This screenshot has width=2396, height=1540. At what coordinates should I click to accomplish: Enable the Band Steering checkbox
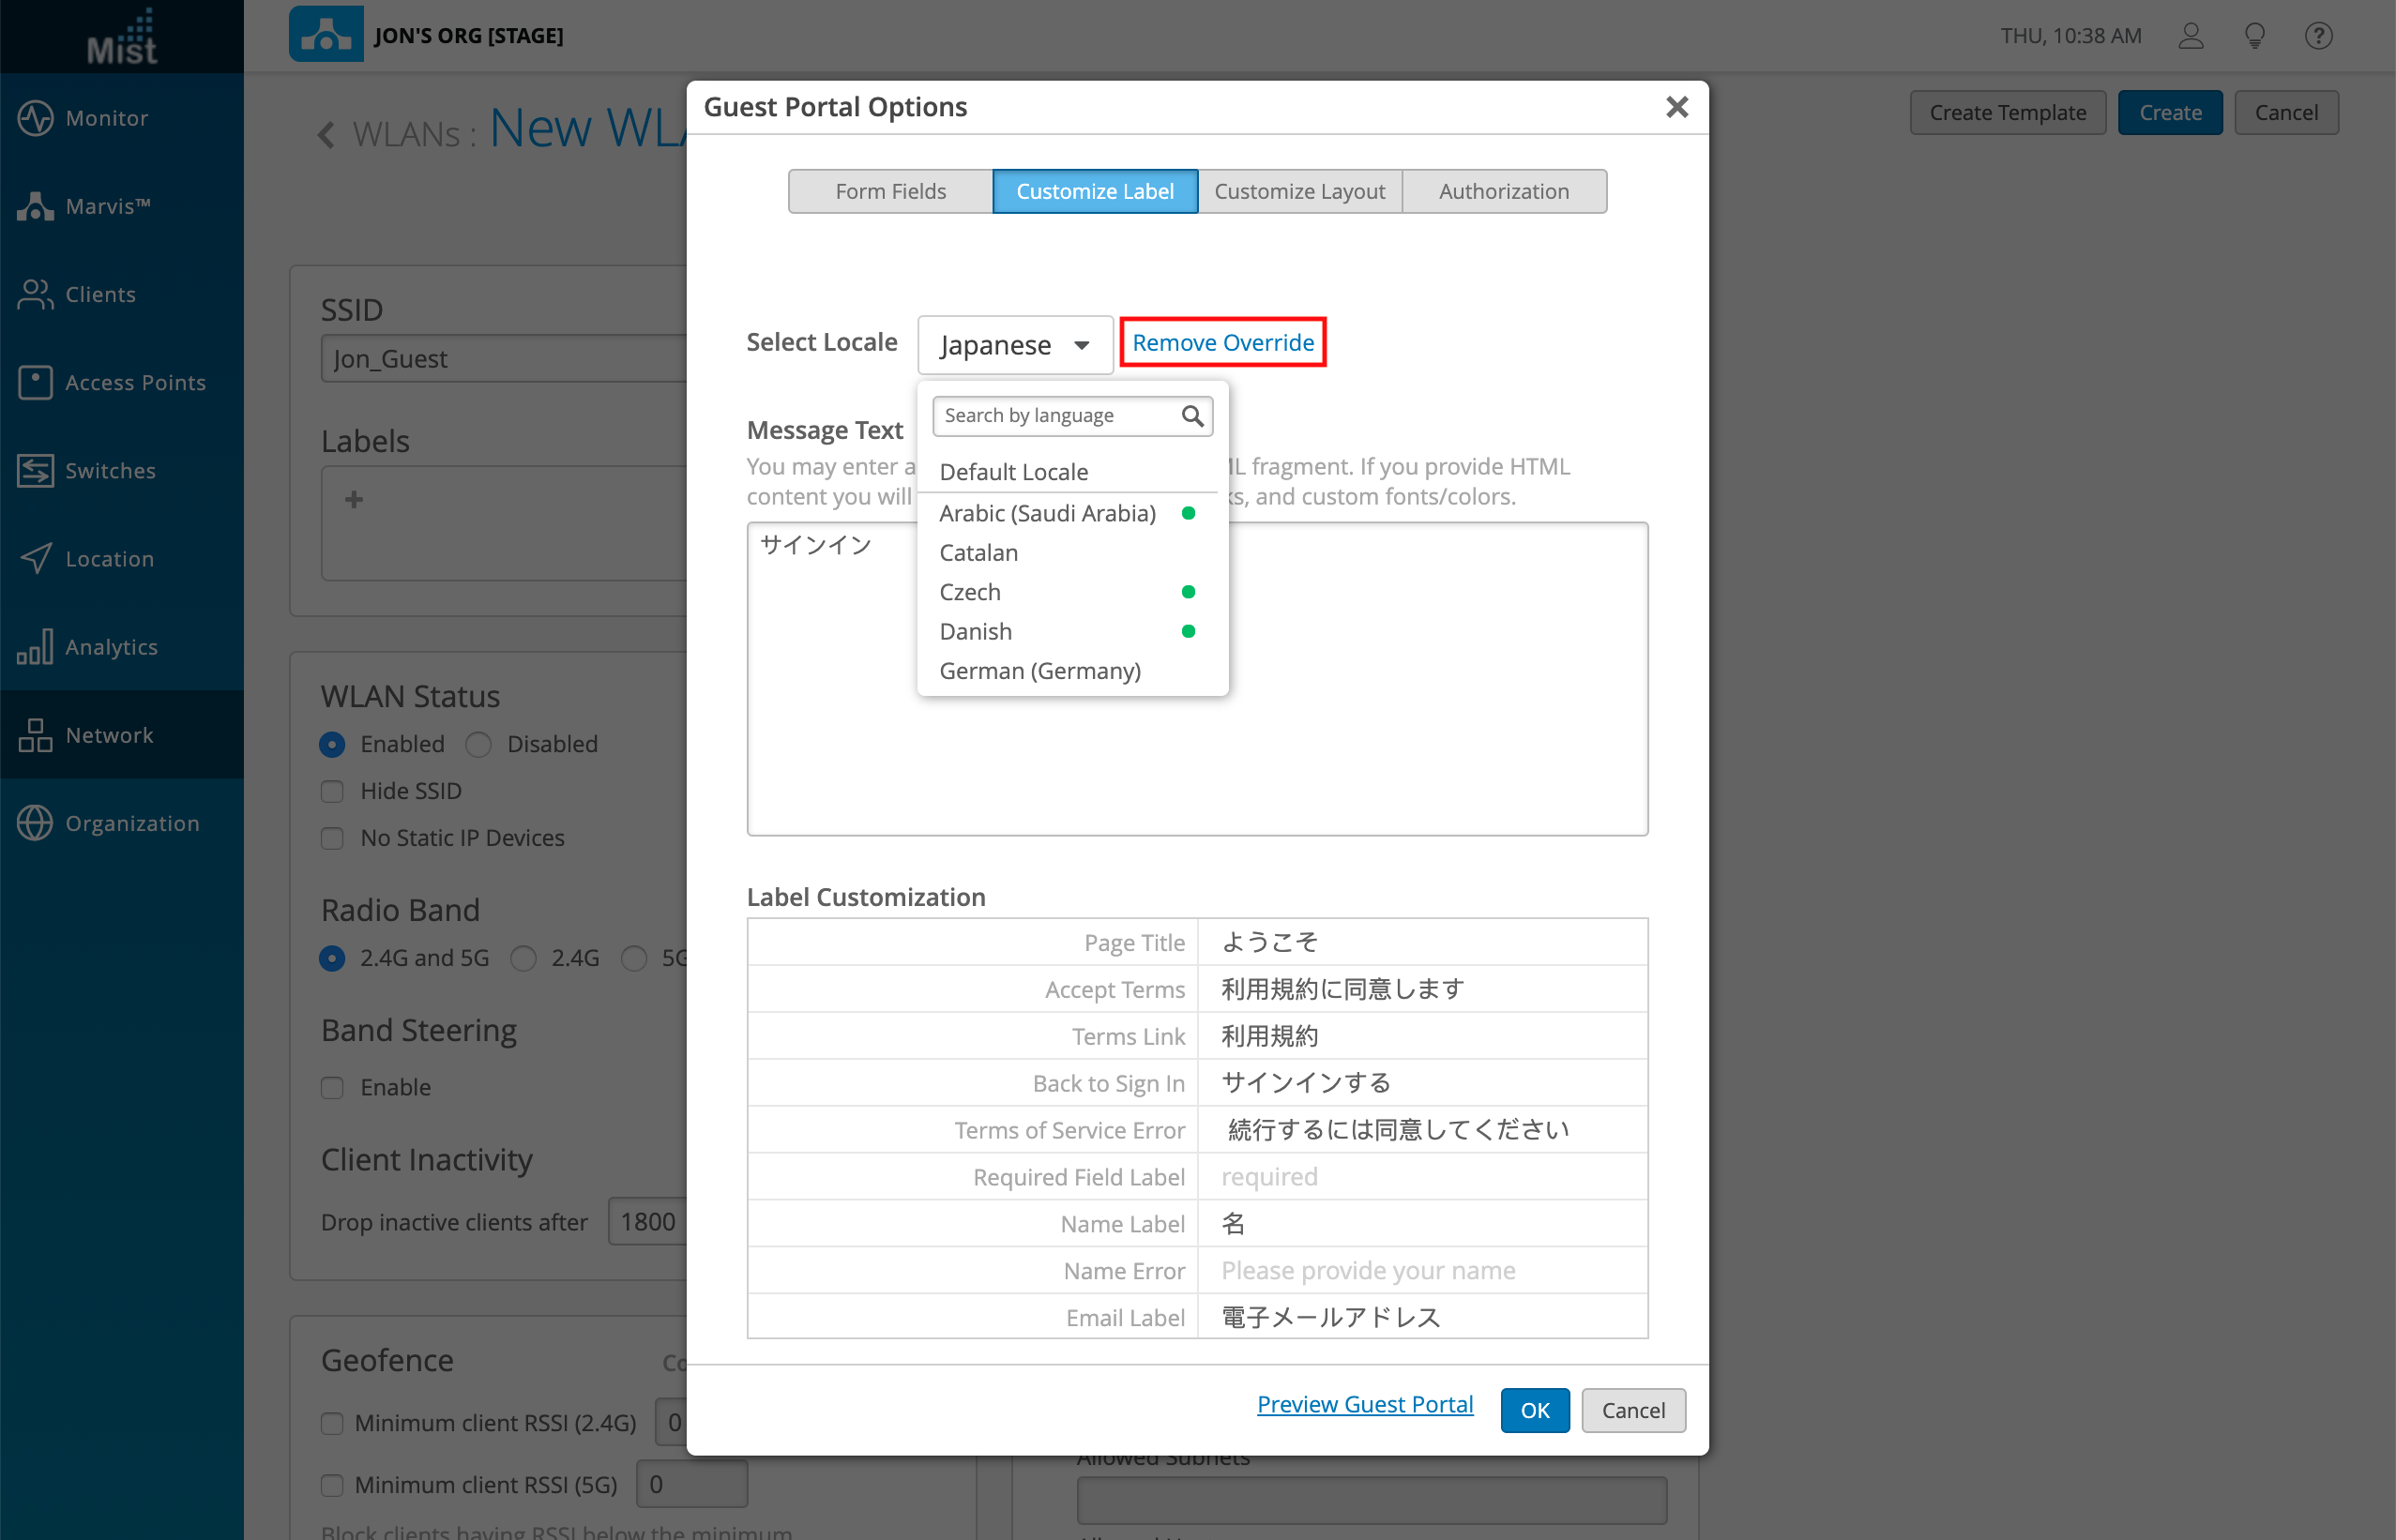click(x=332, y=1087)
